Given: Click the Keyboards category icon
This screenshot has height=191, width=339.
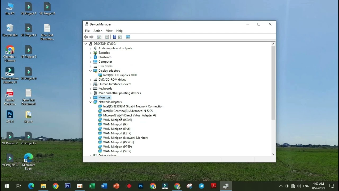Looking at the screenshot, I should click(x=95, y=89).
